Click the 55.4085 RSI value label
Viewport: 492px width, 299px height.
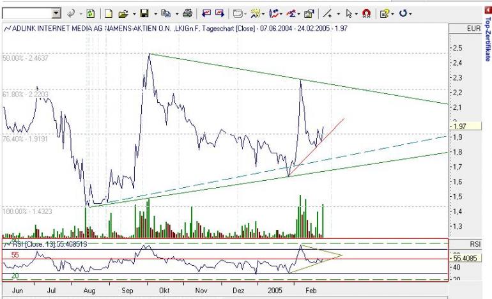[465, 259]
